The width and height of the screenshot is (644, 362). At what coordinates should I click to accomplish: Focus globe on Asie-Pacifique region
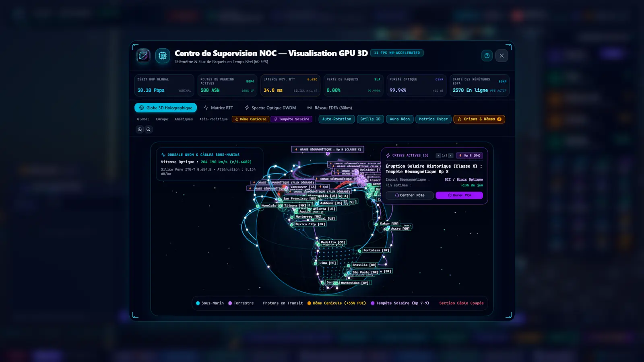(213, 119)
